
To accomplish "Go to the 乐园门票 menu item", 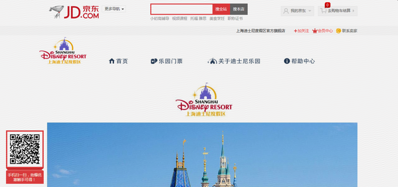I will click(x=170, y=61).
